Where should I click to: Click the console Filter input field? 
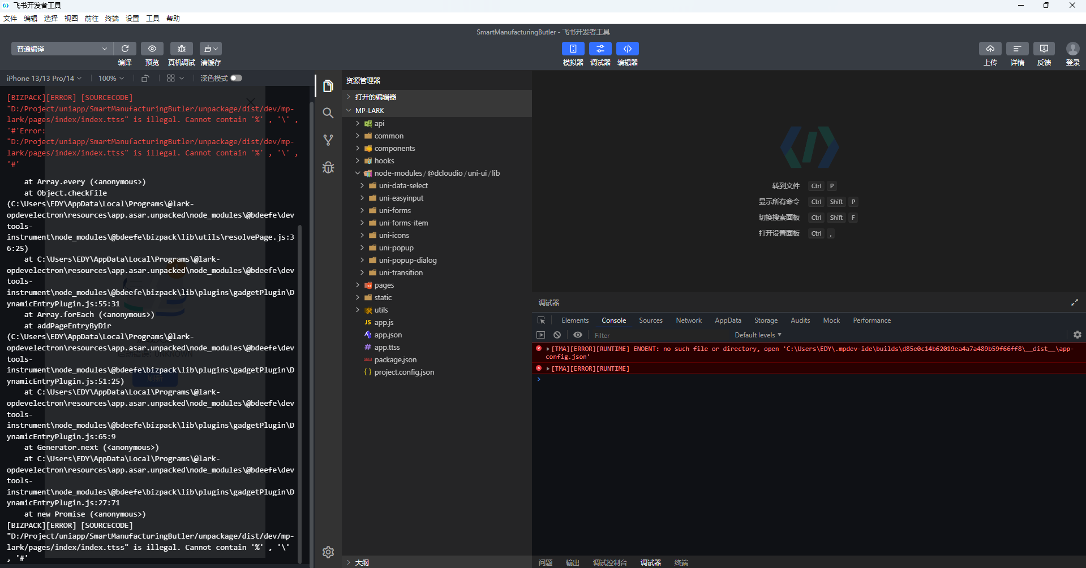click(656, 335)
